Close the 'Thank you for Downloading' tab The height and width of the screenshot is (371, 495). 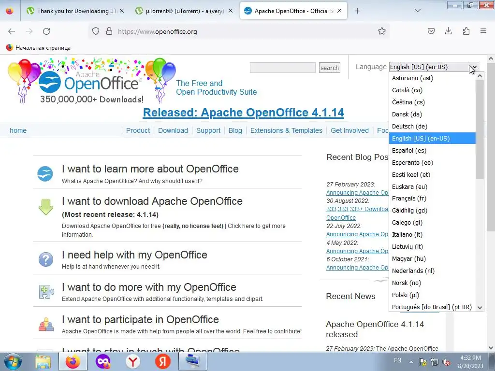[122, 11]
